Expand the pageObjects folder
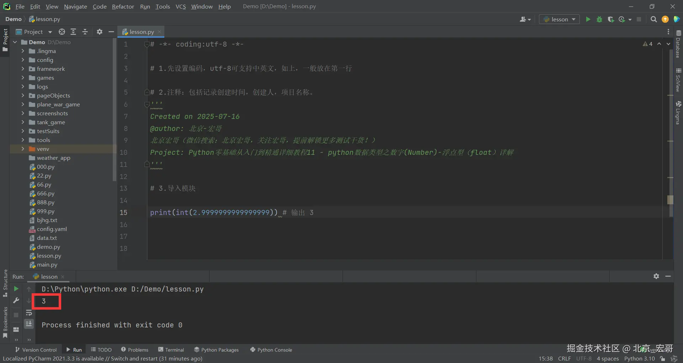 click(23, 95)
